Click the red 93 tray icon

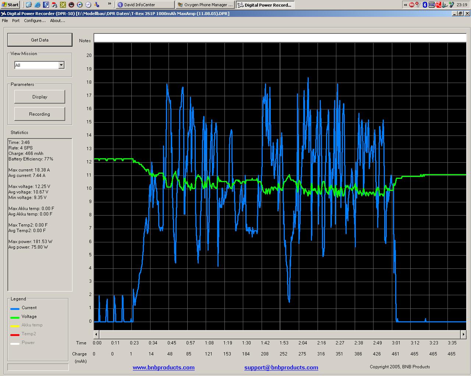[412, 5]
